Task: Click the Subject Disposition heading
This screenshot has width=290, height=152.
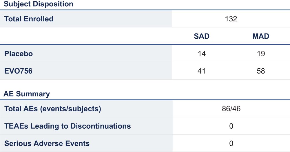Action: [38, 4]
